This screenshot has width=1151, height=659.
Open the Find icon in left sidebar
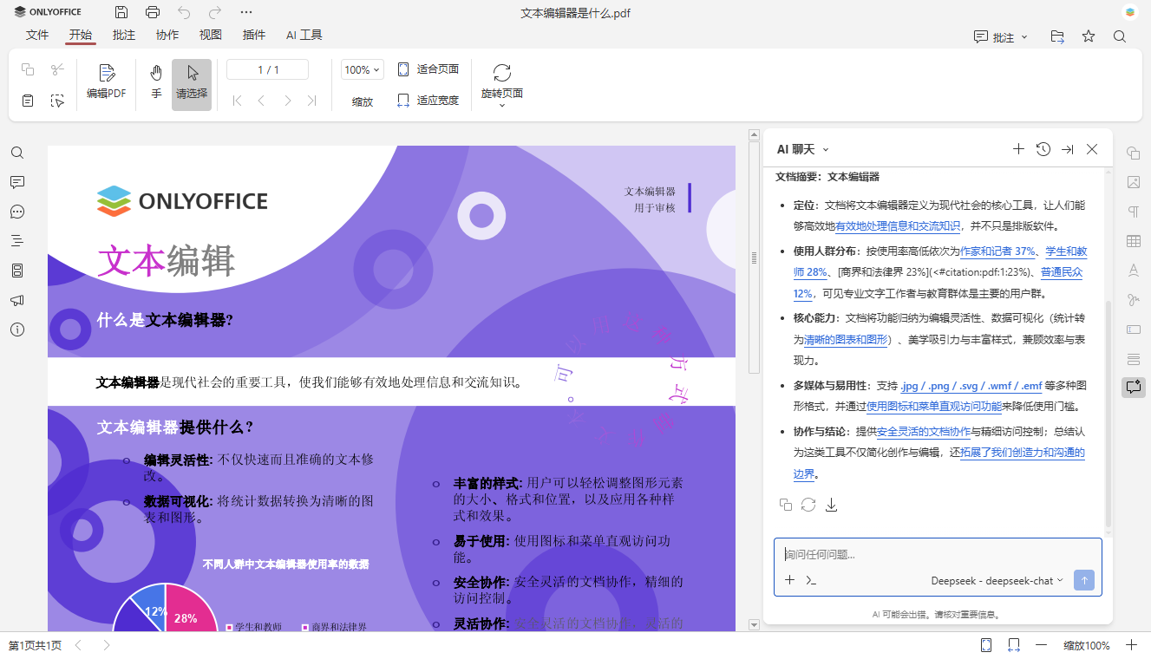point(17,153)
